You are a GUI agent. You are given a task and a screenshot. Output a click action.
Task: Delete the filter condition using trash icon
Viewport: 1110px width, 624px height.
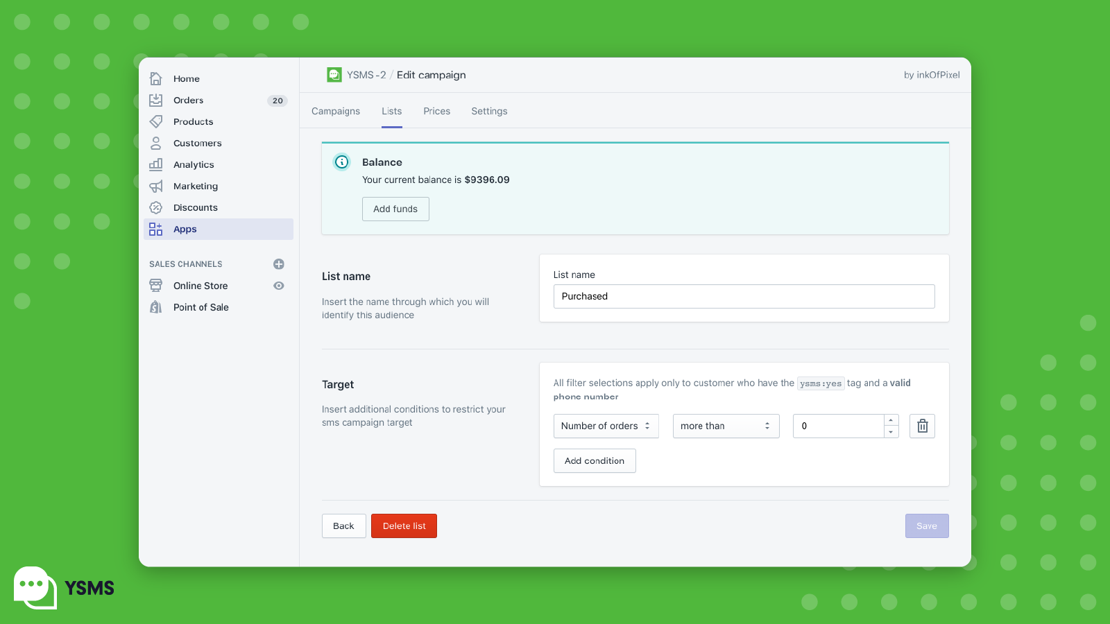click(922, 426)
